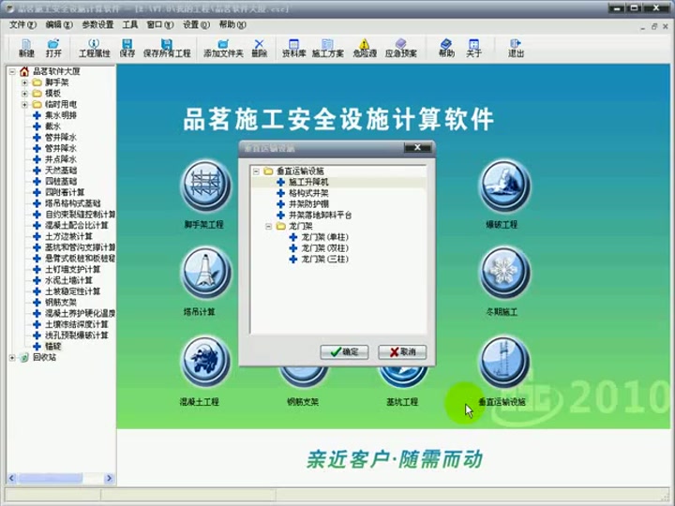Click the 新建 (New) toolbar icon
The width and height of the screenshot is (675, 506).
click(x=26, y=47)
